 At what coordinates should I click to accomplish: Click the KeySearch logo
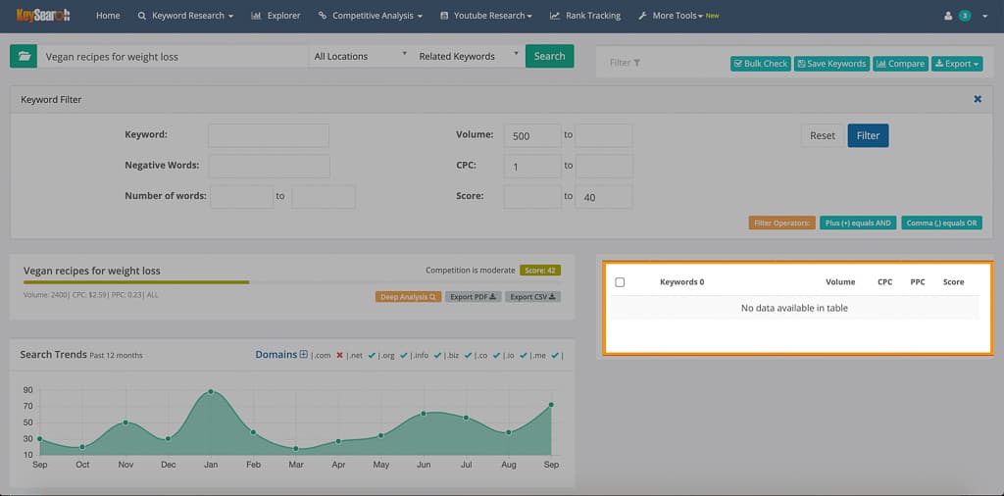[x=43, y=16]
